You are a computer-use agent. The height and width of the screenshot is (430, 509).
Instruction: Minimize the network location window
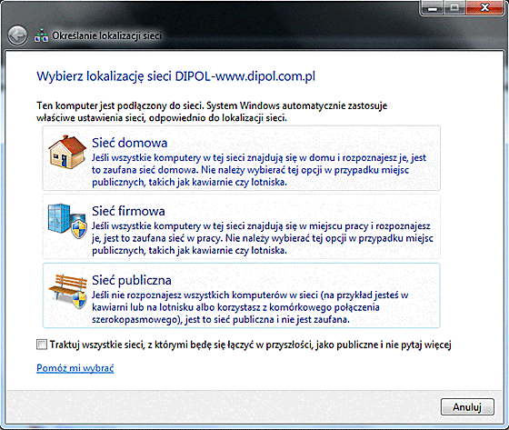click(433, 7)
